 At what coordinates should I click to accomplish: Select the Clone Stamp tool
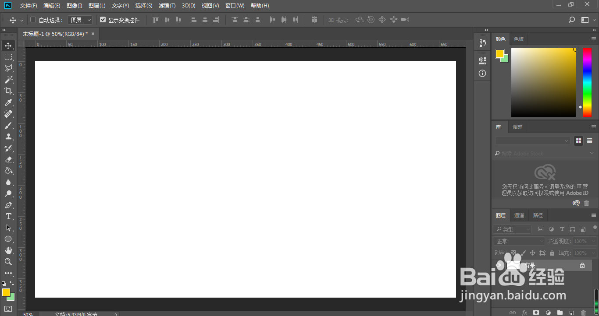[8, 137]
